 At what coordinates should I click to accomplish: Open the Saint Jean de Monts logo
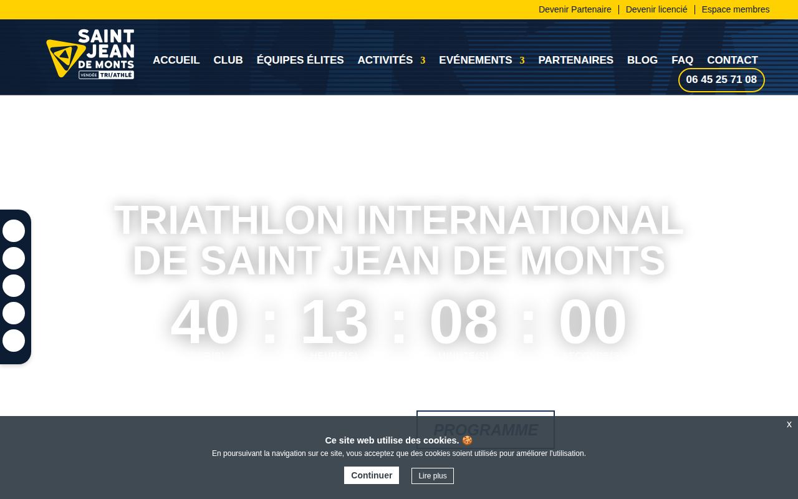pyautogui.click(x=90, y=54)
